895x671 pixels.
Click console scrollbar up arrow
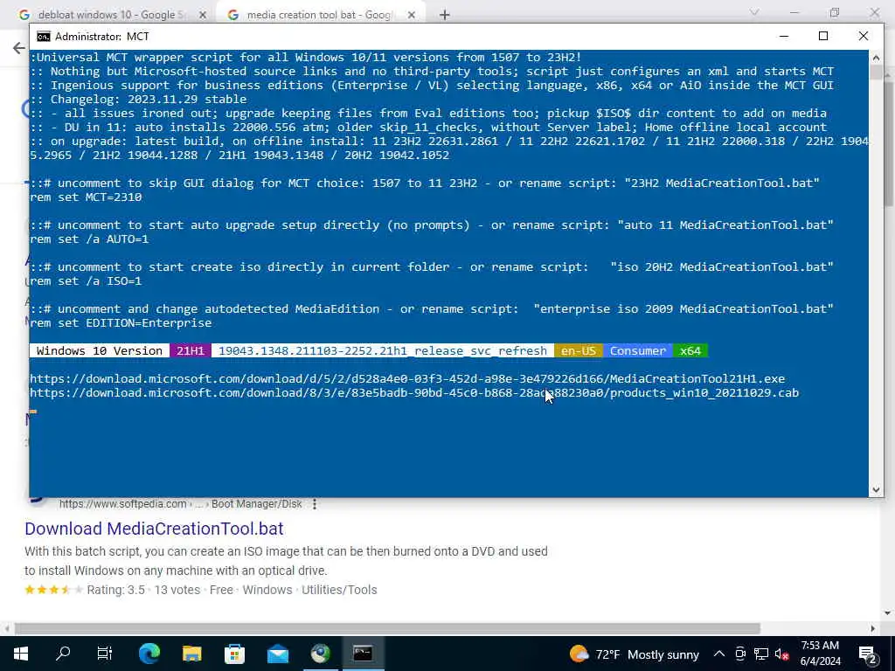tap(876, 57)
